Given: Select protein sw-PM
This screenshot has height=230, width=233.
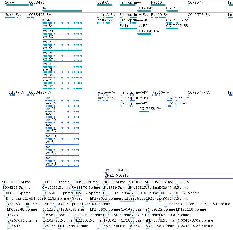Looking at the screenshot, I should pos(62,166).
